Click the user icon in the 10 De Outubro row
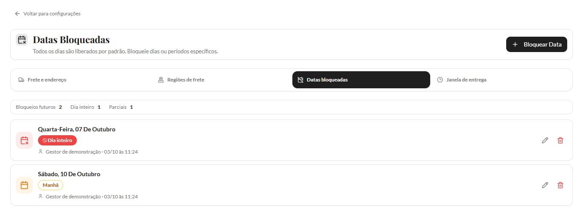 (41, 197)
